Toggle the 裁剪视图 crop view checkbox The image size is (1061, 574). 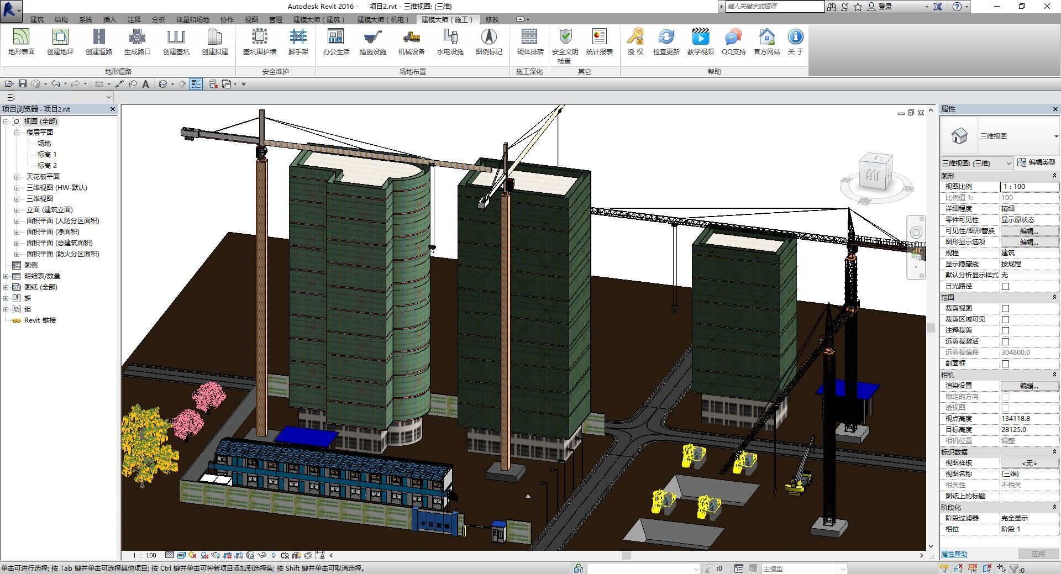(1005, 308)
